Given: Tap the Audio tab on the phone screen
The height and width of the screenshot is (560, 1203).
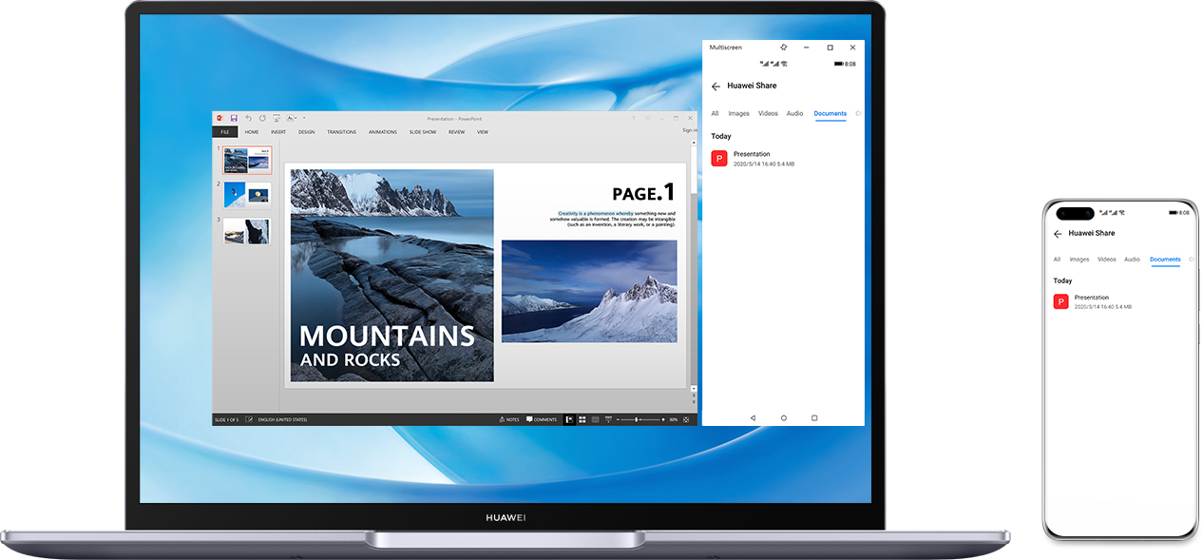Looking at the screenshot, I should [x=1132, y=260].
